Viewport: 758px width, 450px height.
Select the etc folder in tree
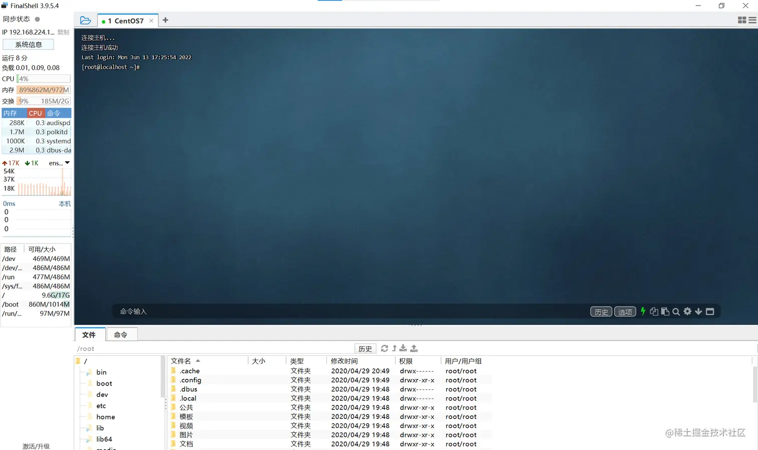click(101, 405)
